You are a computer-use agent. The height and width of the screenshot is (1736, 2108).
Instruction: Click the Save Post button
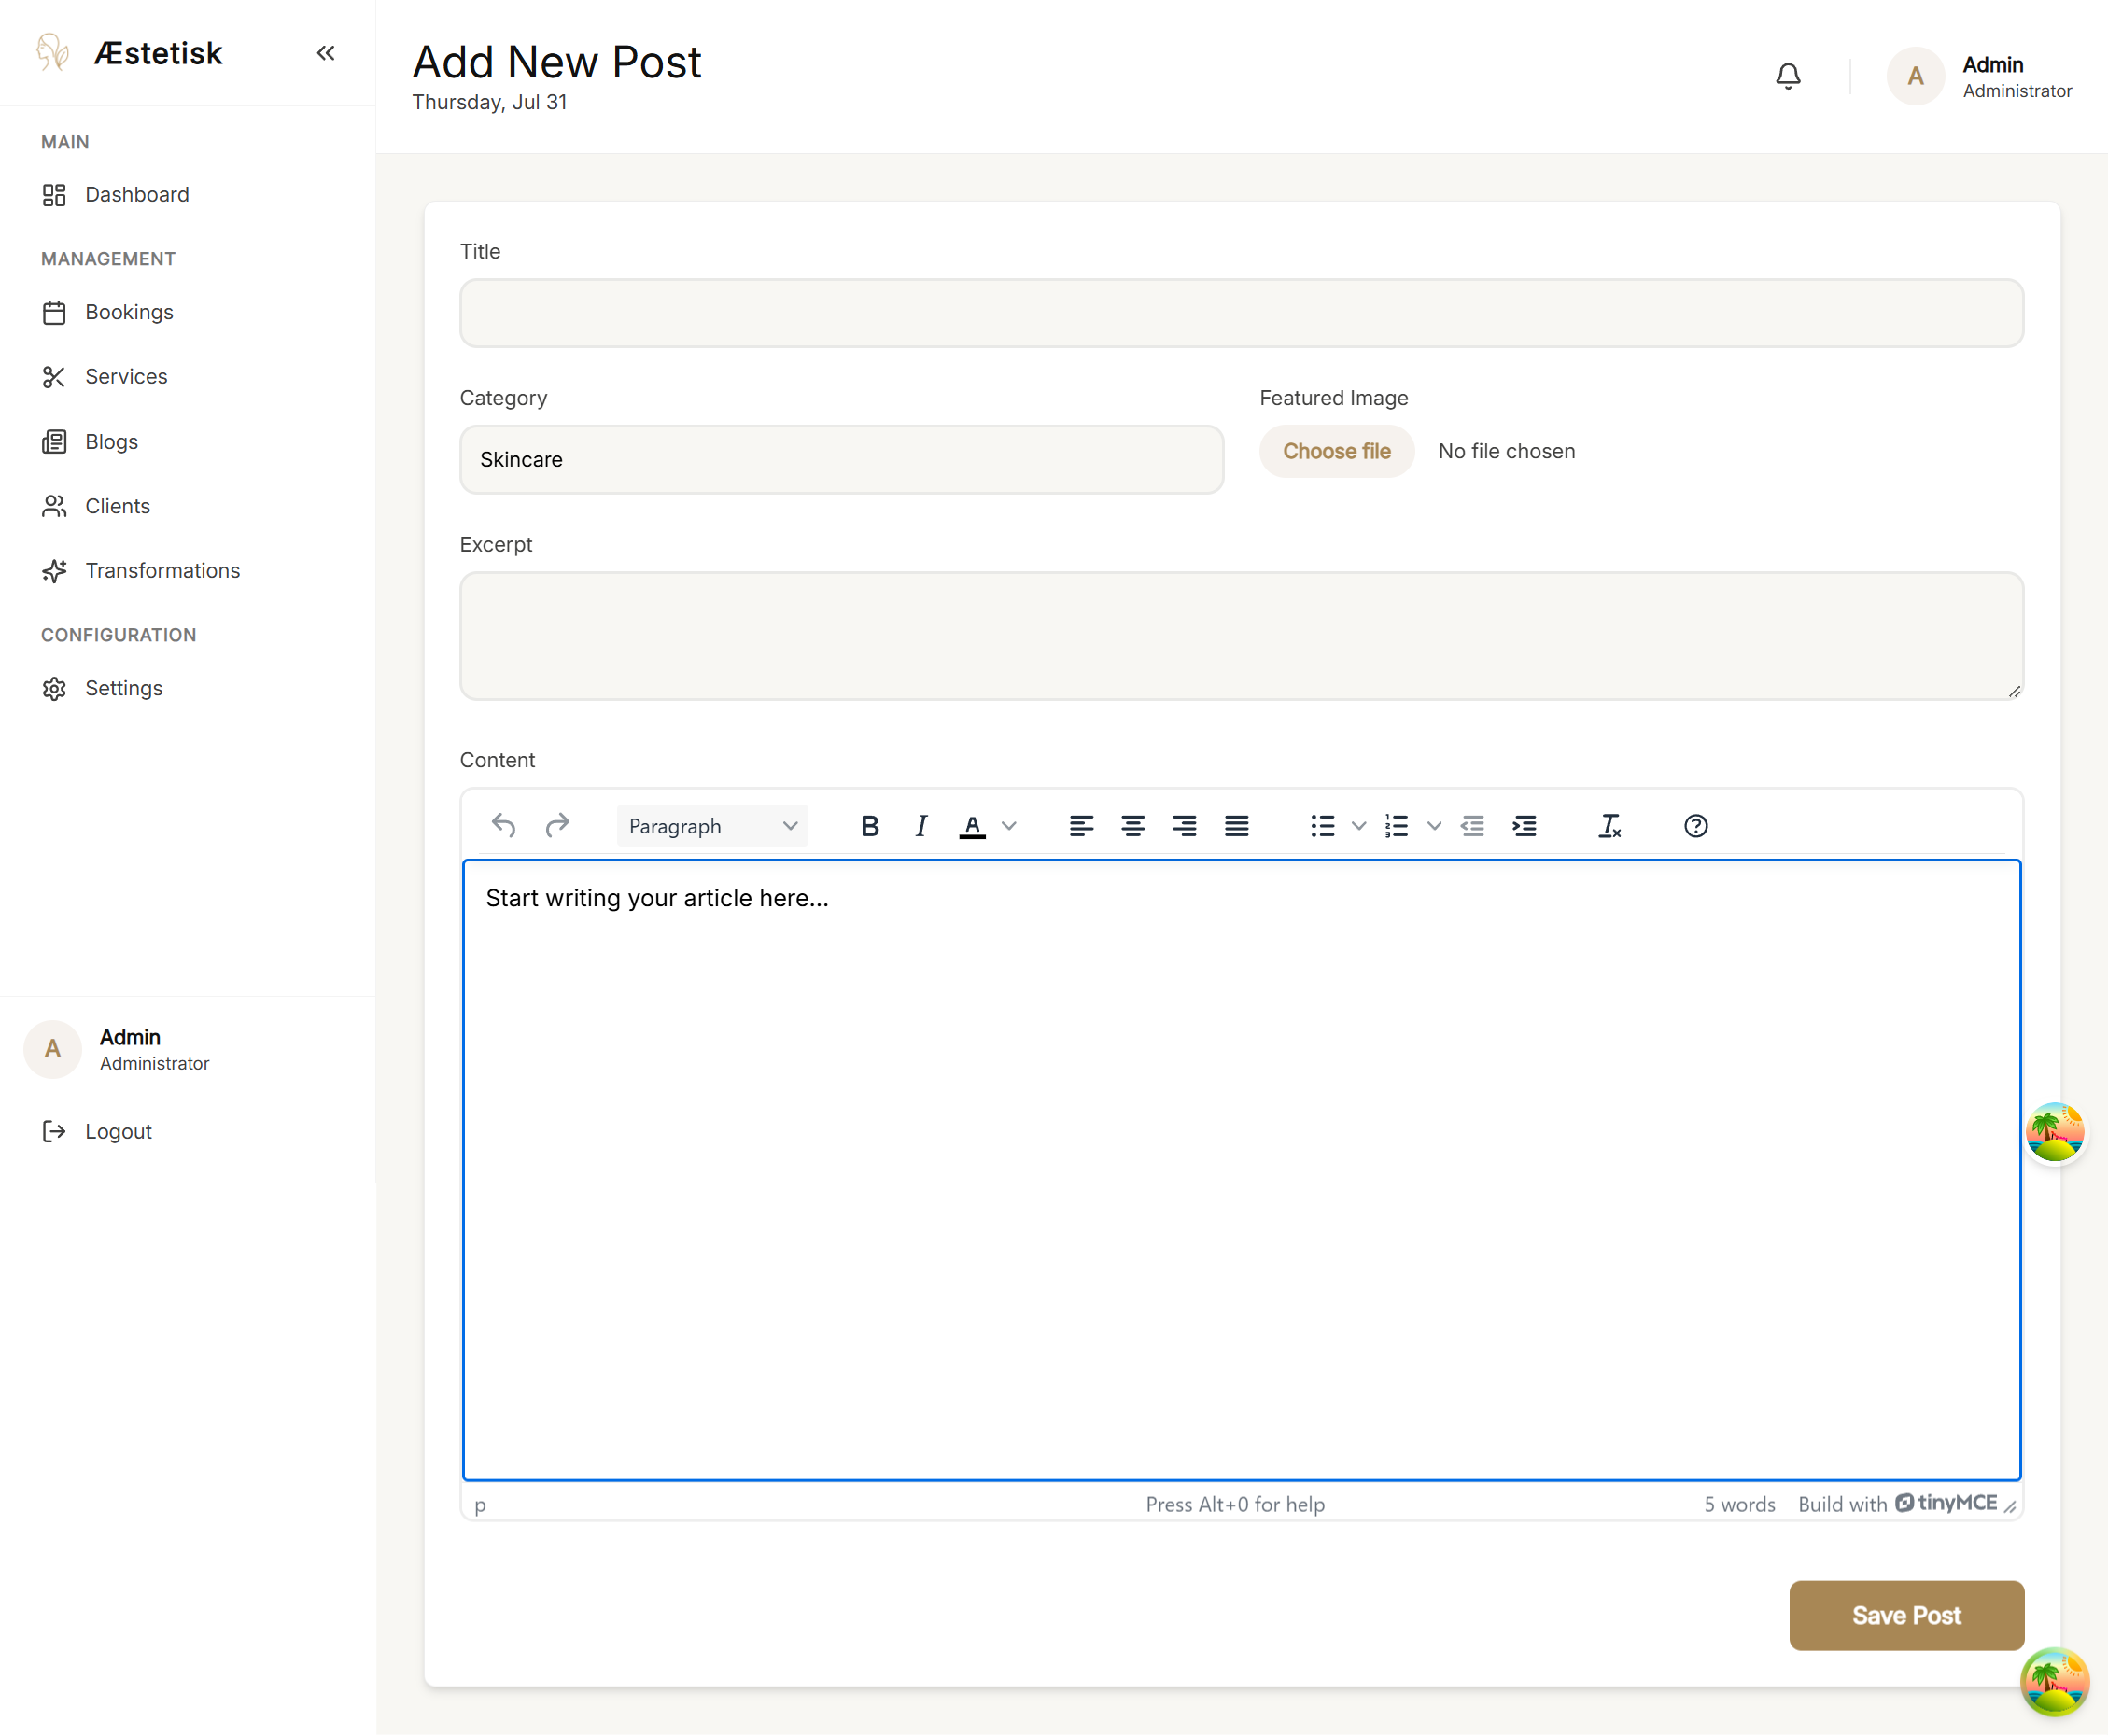[1905, 1615]
